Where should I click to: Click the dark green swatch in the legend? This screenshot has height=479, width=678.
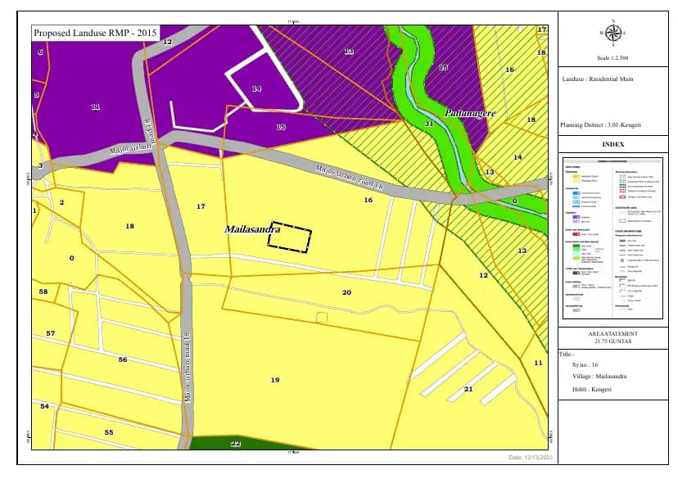point(576,246)
